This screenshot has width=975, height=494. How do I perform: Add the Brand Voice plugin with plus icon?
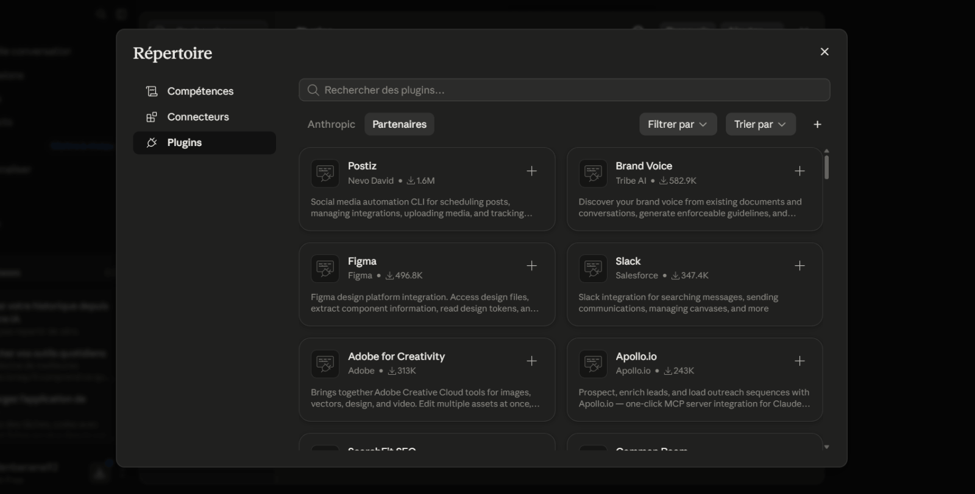(x=799, y=171)
